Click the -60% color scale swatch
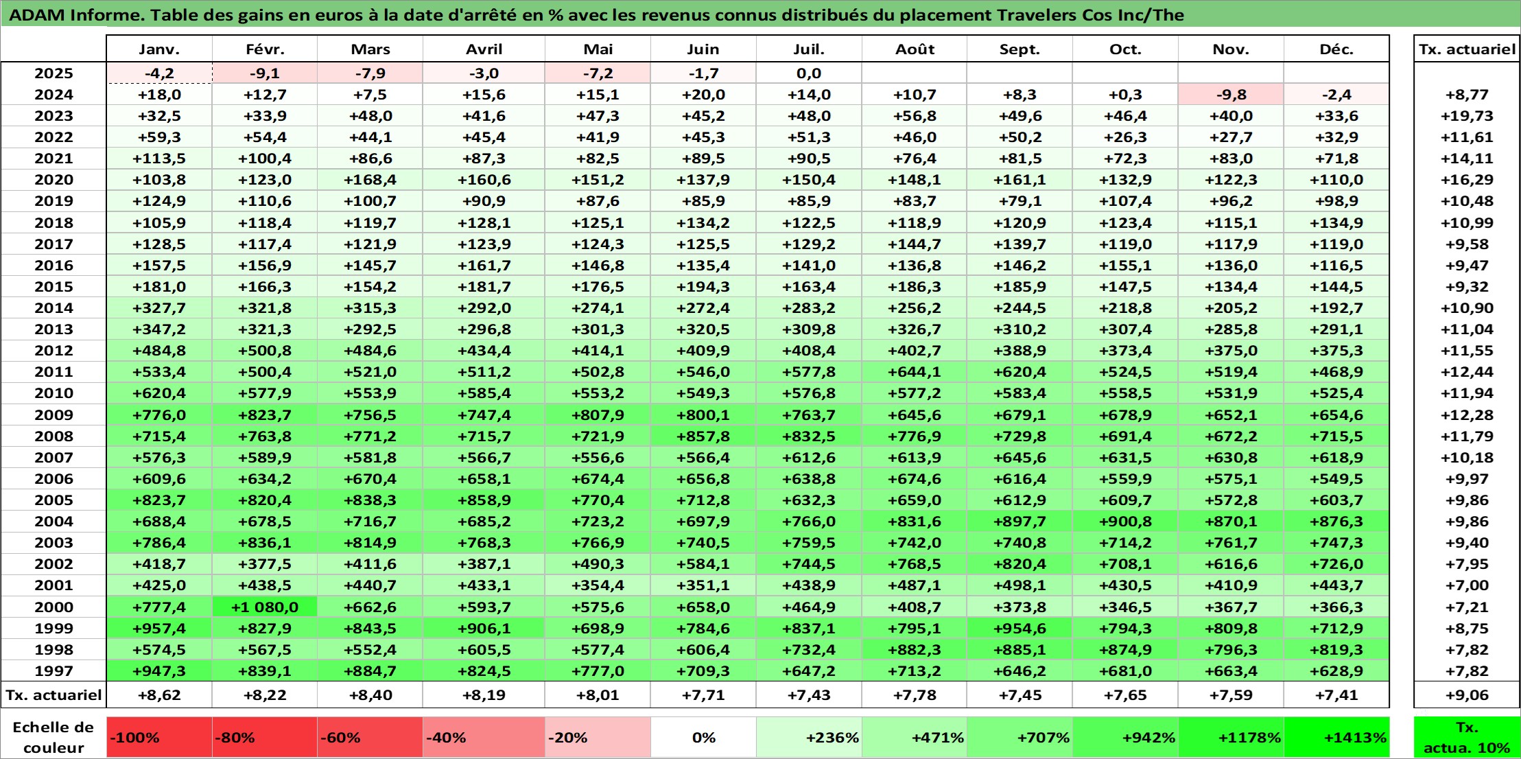This screenshot has height=759, width=1521. coord(370,738)
